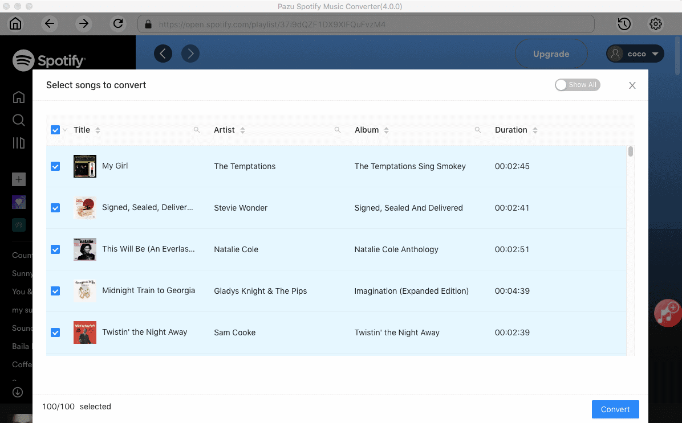Uncheck the This Will Be song checkbox
This screenshot has width=682, height=423.
[x=55, y=249]
